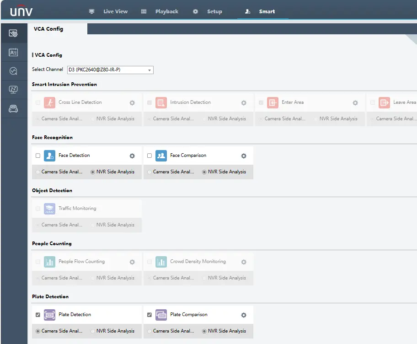The height and width of the screenshot is (344, 417).
Task: Open Crowd Density Monitoring settings gear
Action: 244,262
